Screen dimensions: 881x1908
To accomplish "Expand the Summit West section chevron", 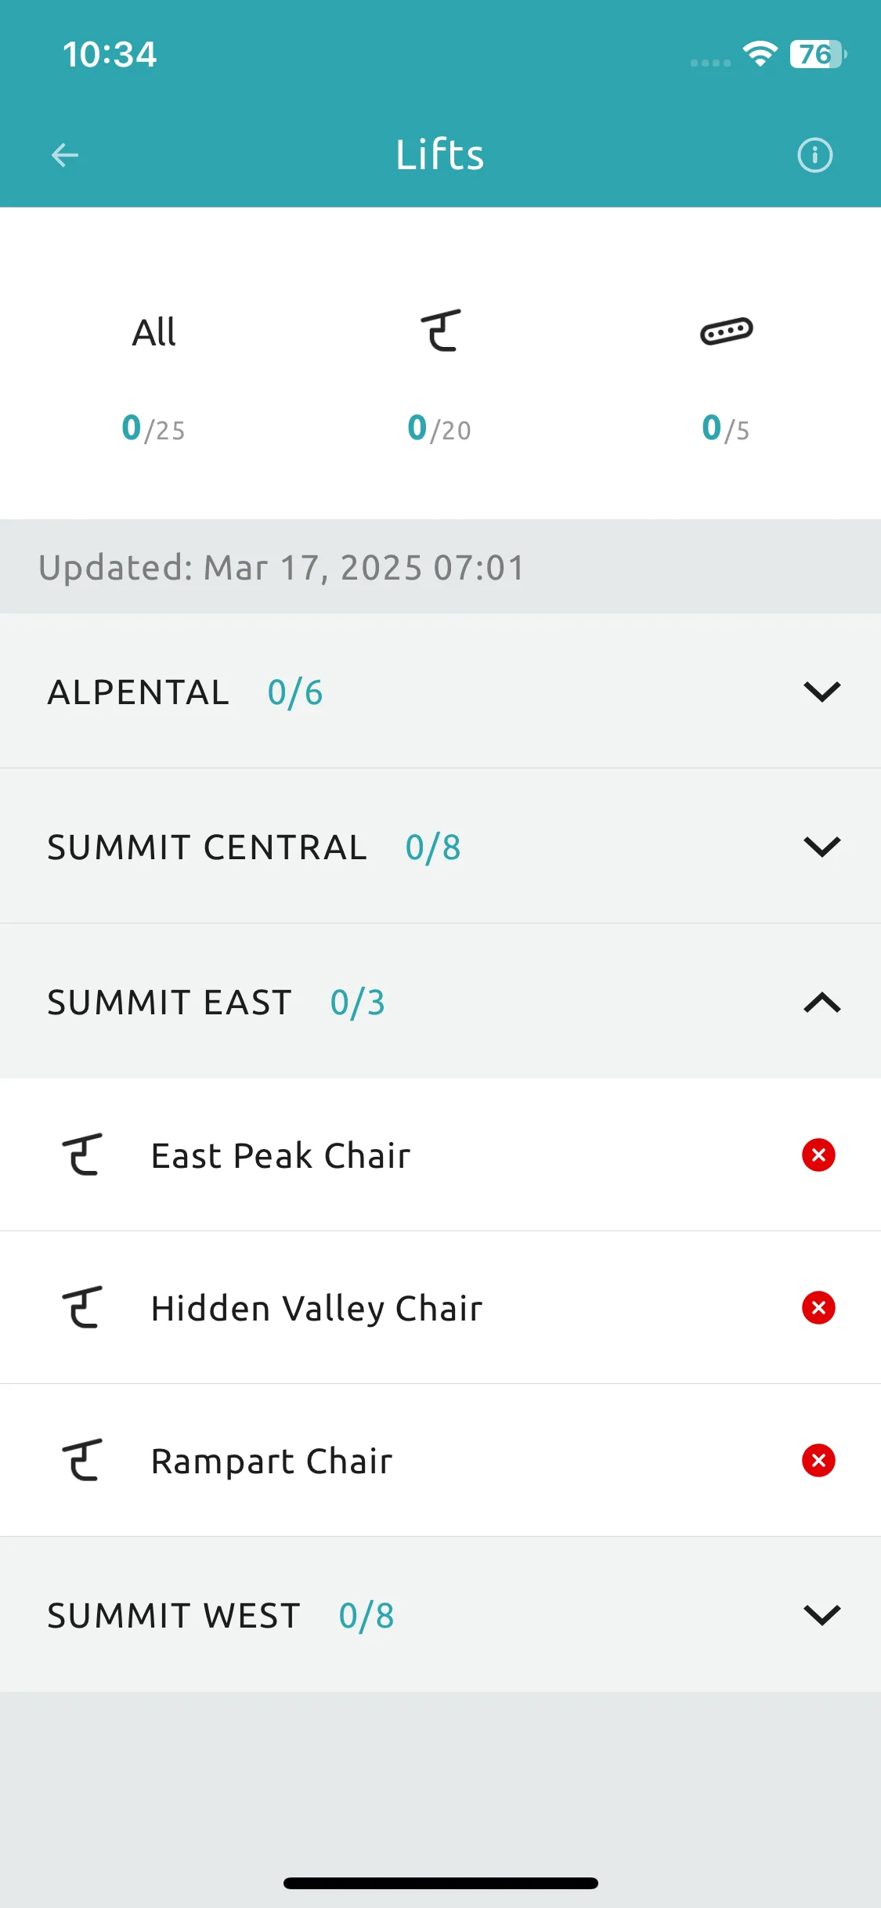I will (x=821, y=1614).
